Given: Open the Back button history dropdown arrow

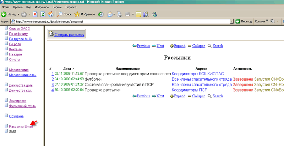Looking at the screenshot, I should 18,14.
